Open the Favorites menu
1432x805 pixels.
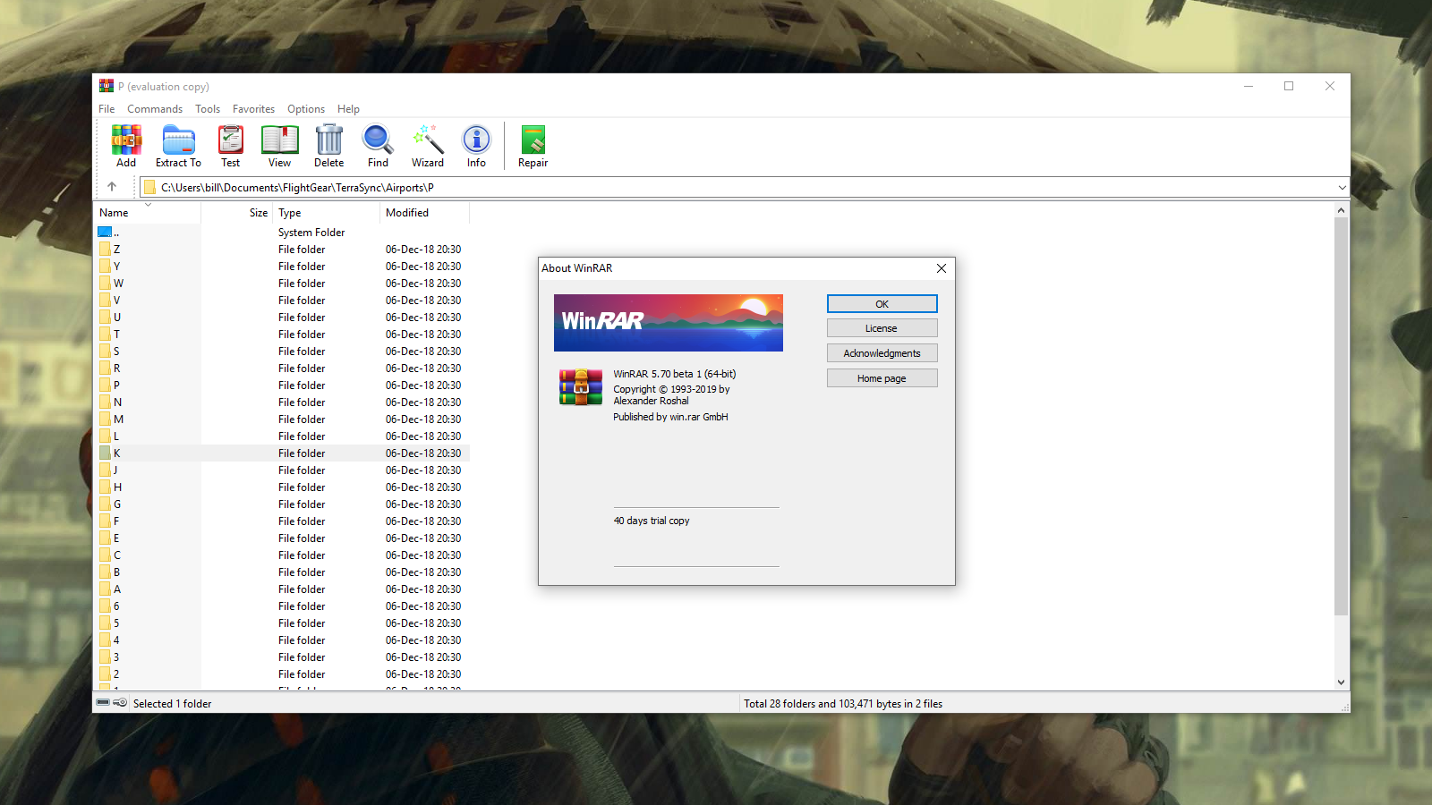point(254,109)
